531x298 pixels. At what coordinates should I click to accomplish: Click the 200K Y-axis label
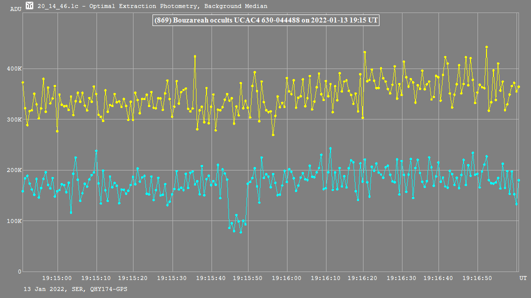pyautogui.click(x=14, y=170)
